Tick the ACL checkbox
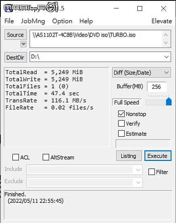 (16, 157)
